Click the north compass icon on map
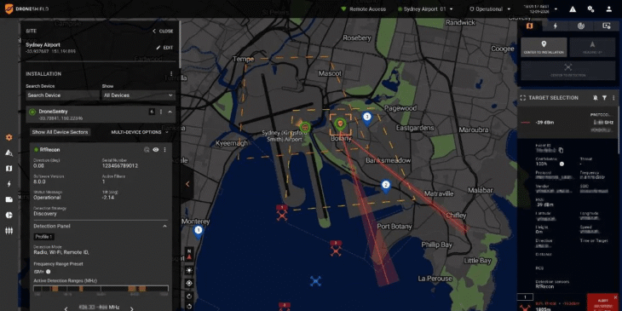 click(x=189, y=253)
